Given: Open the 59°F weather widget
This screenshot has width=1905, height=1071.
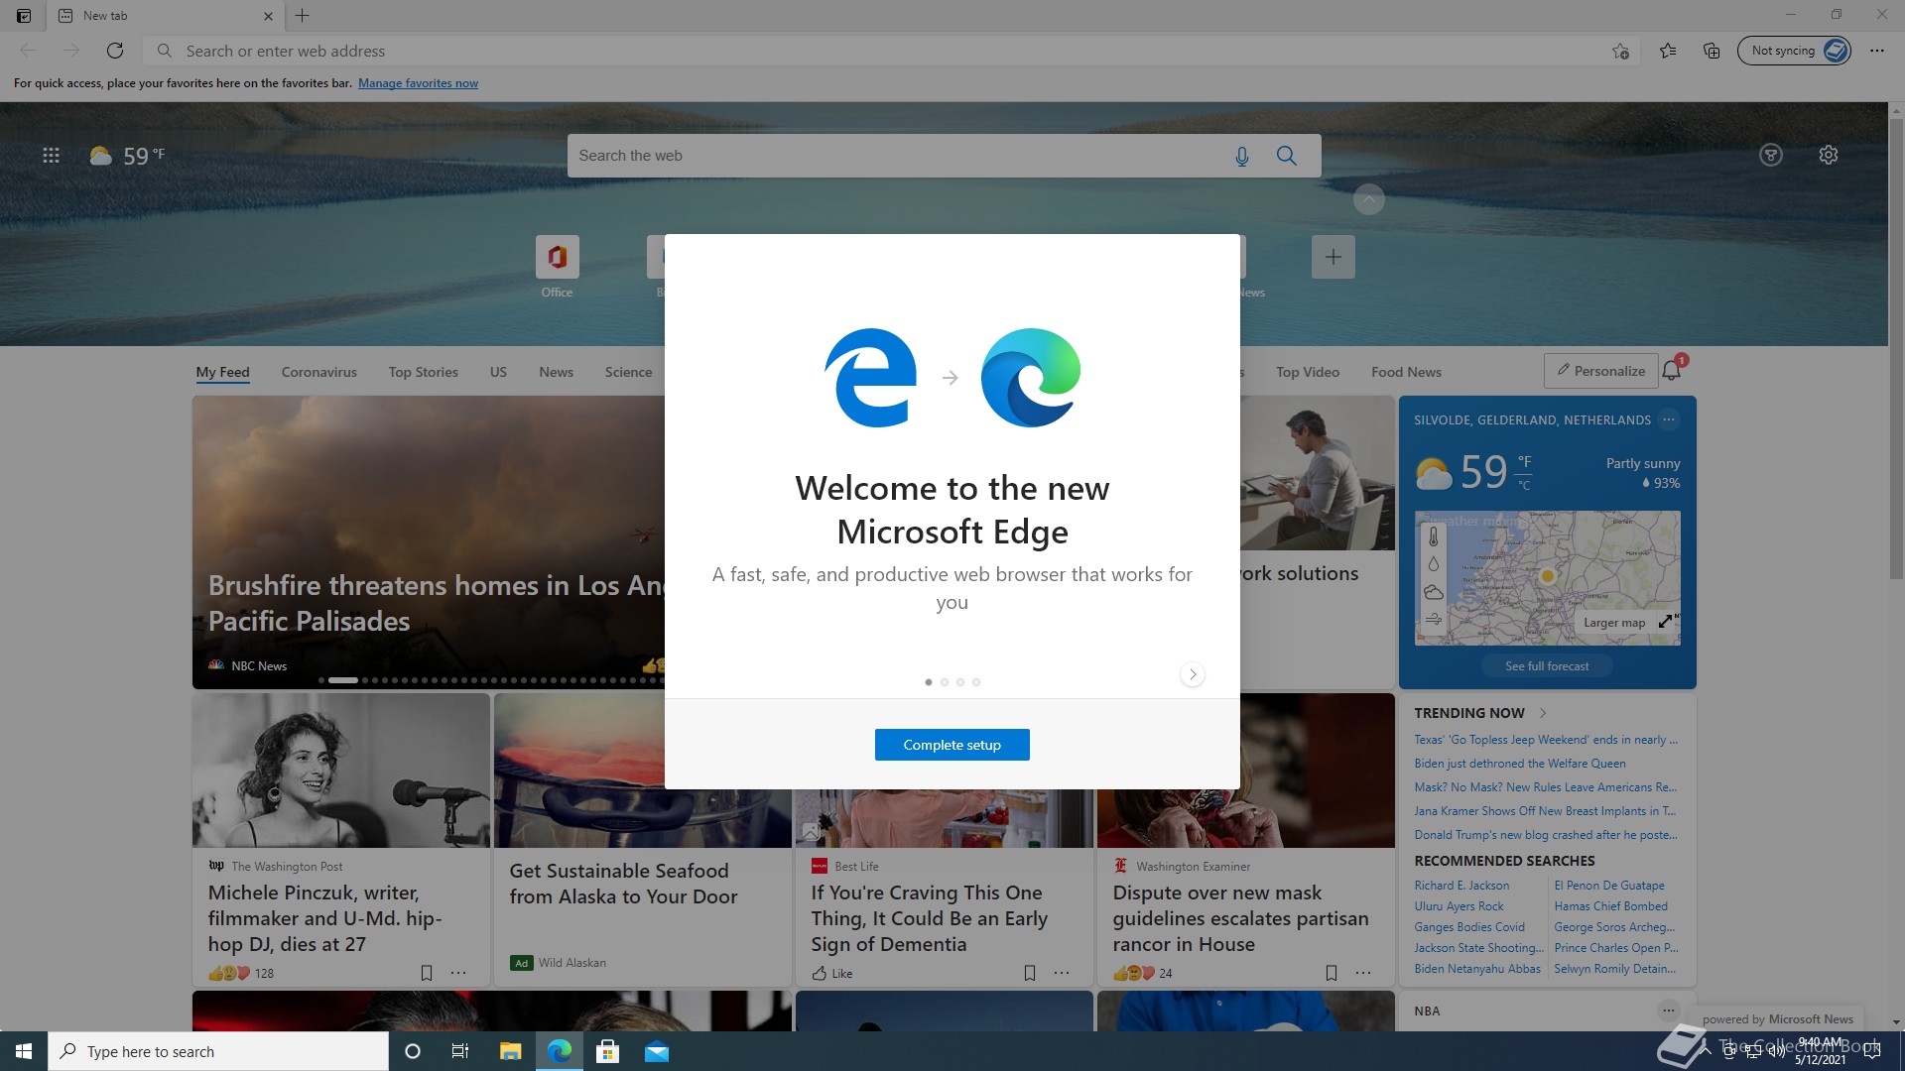Looking at the screenshot, I should [127, 156].
